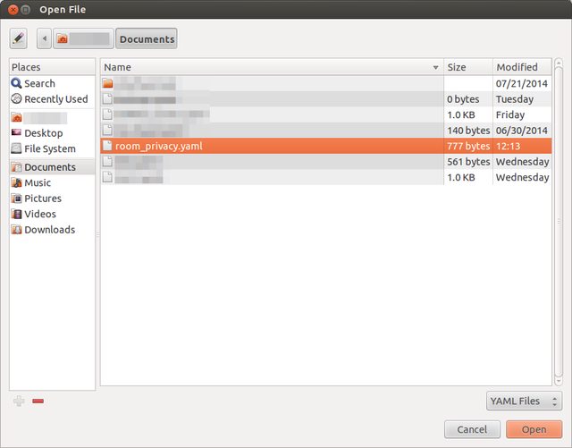This screenshot has height=448, width=572.
Task: Select the 561 bytes file row
Action: (326, 161)
